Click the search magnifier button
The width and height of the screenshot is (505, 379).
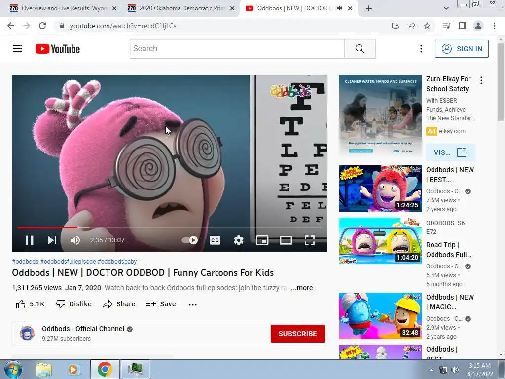[x=360, y=49]
